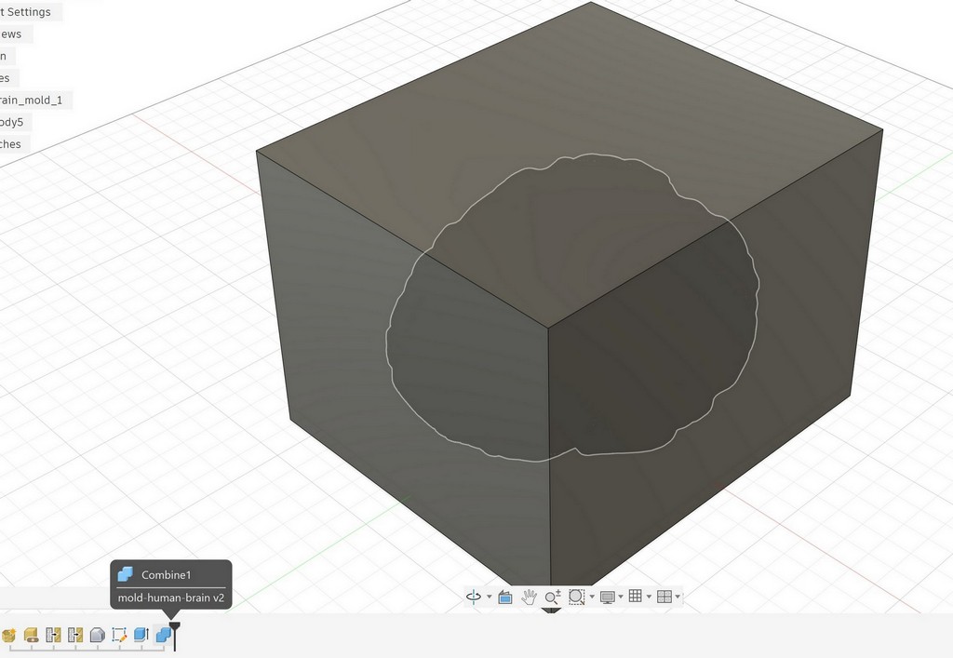This screenshot has height=658, width=953.
Task: Open the Zoom Window dropdown arrow
Action: click(592, 597)
